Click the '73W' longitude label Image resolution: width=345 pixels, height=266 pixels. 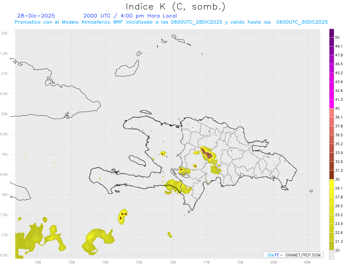(139, 262)
